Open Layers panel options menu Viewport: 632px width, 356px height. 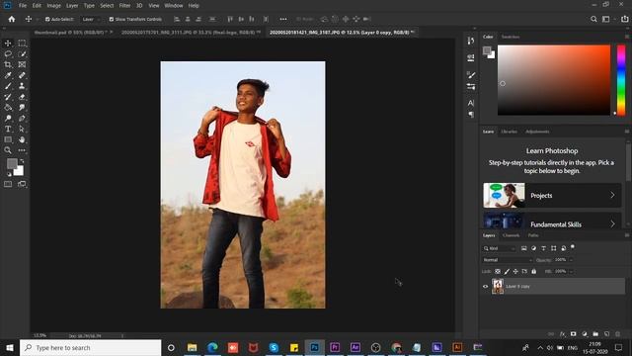point(627,235)
